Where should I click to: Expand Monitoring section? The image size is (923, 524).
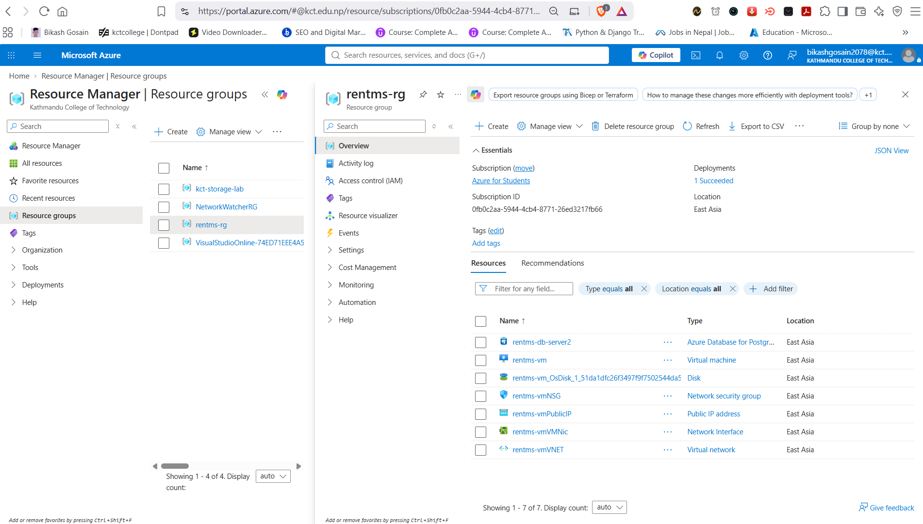330,285
